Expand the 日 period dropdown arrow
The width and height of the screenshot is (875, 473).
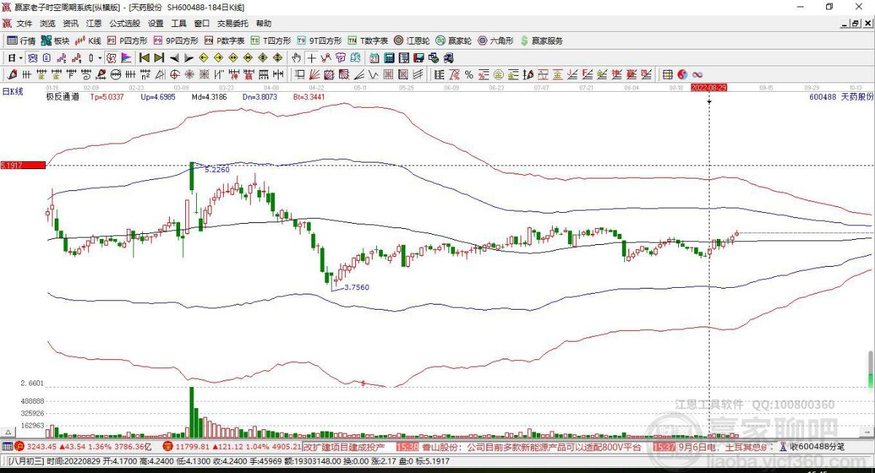pyautogui.click(x=21, y=58)
